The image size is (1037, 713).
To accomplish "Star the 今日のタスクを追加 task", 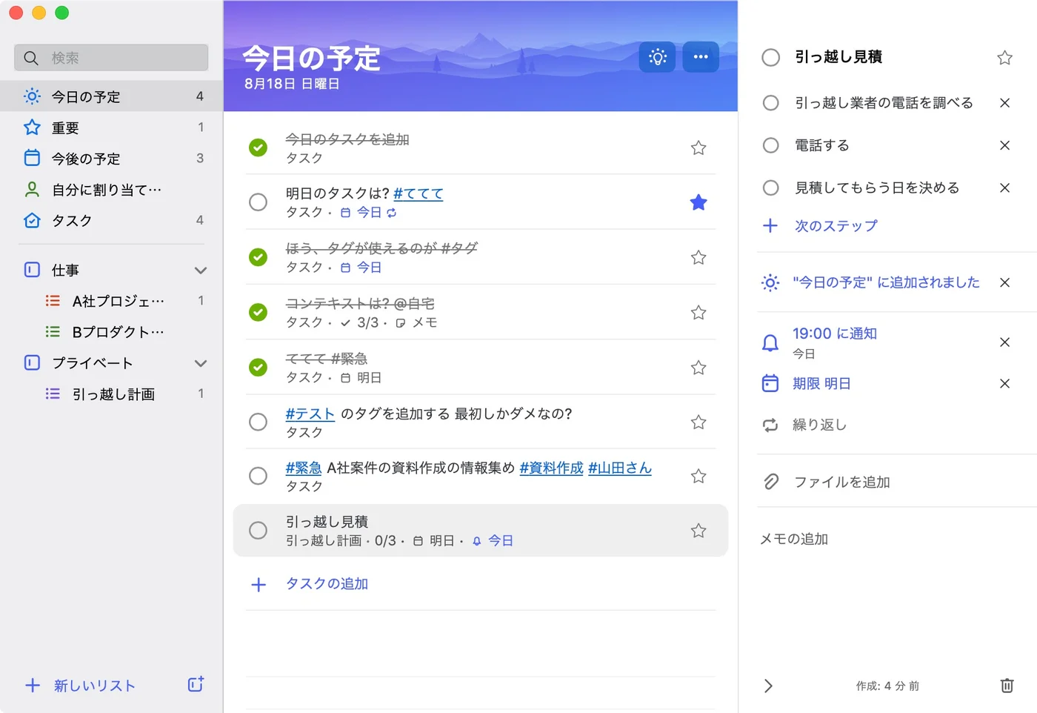I will (x=698, y=148).
